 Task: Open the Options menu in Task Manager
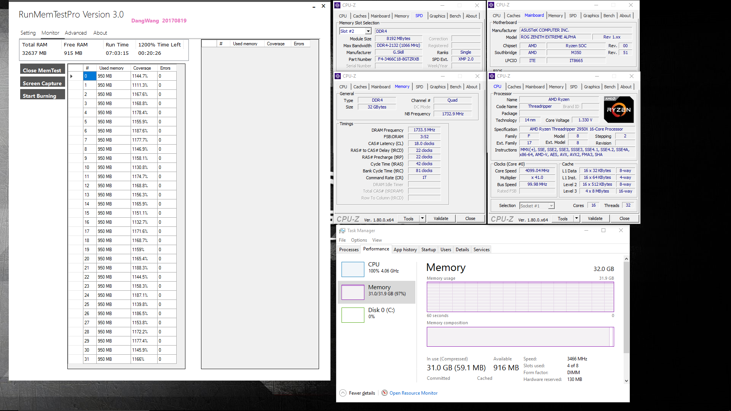359,240
